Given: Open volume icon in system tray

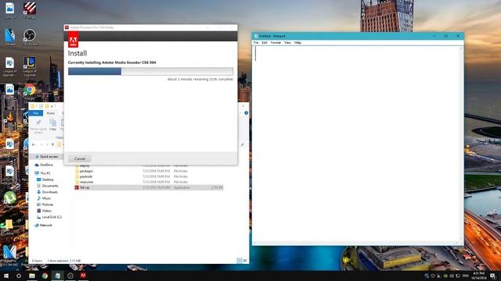Looking at the screenshot, I should pyautogui.click(x=452, y=276).
